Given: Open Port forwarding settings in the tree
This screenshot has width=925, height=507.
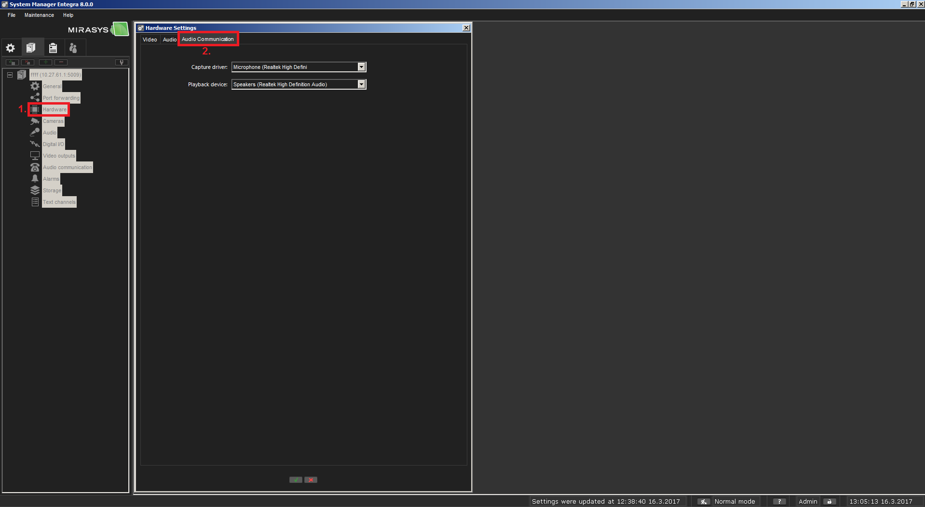Looking at the screenshot, I should tap(61, 98).
